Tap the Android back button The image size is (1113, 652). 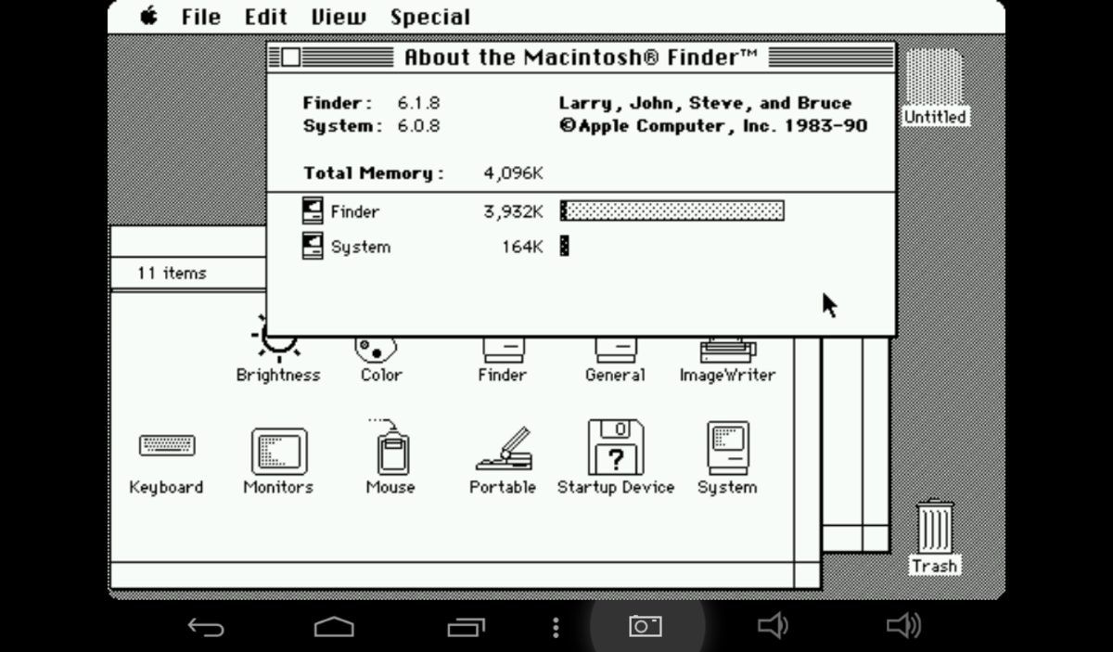tap(206, 627)
